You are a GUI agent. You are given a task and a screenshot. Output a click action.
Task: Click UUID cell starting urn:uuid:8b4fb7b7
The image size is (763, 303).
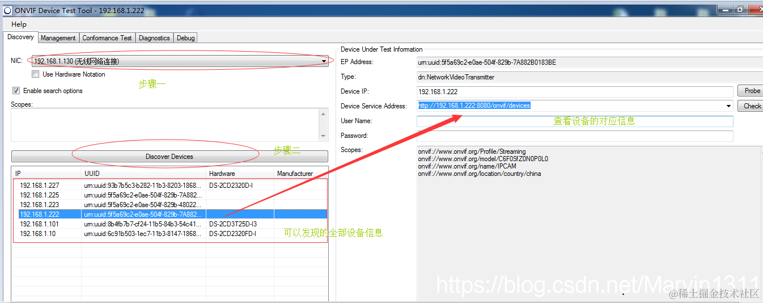[143, 224]
